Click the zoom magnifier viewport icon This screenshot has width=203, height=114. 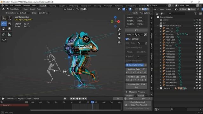tap(119, 29)
